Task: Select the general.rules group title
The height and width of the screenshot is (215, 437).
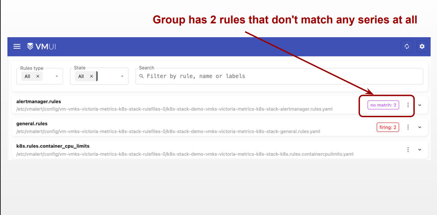Action: [32, 124]
